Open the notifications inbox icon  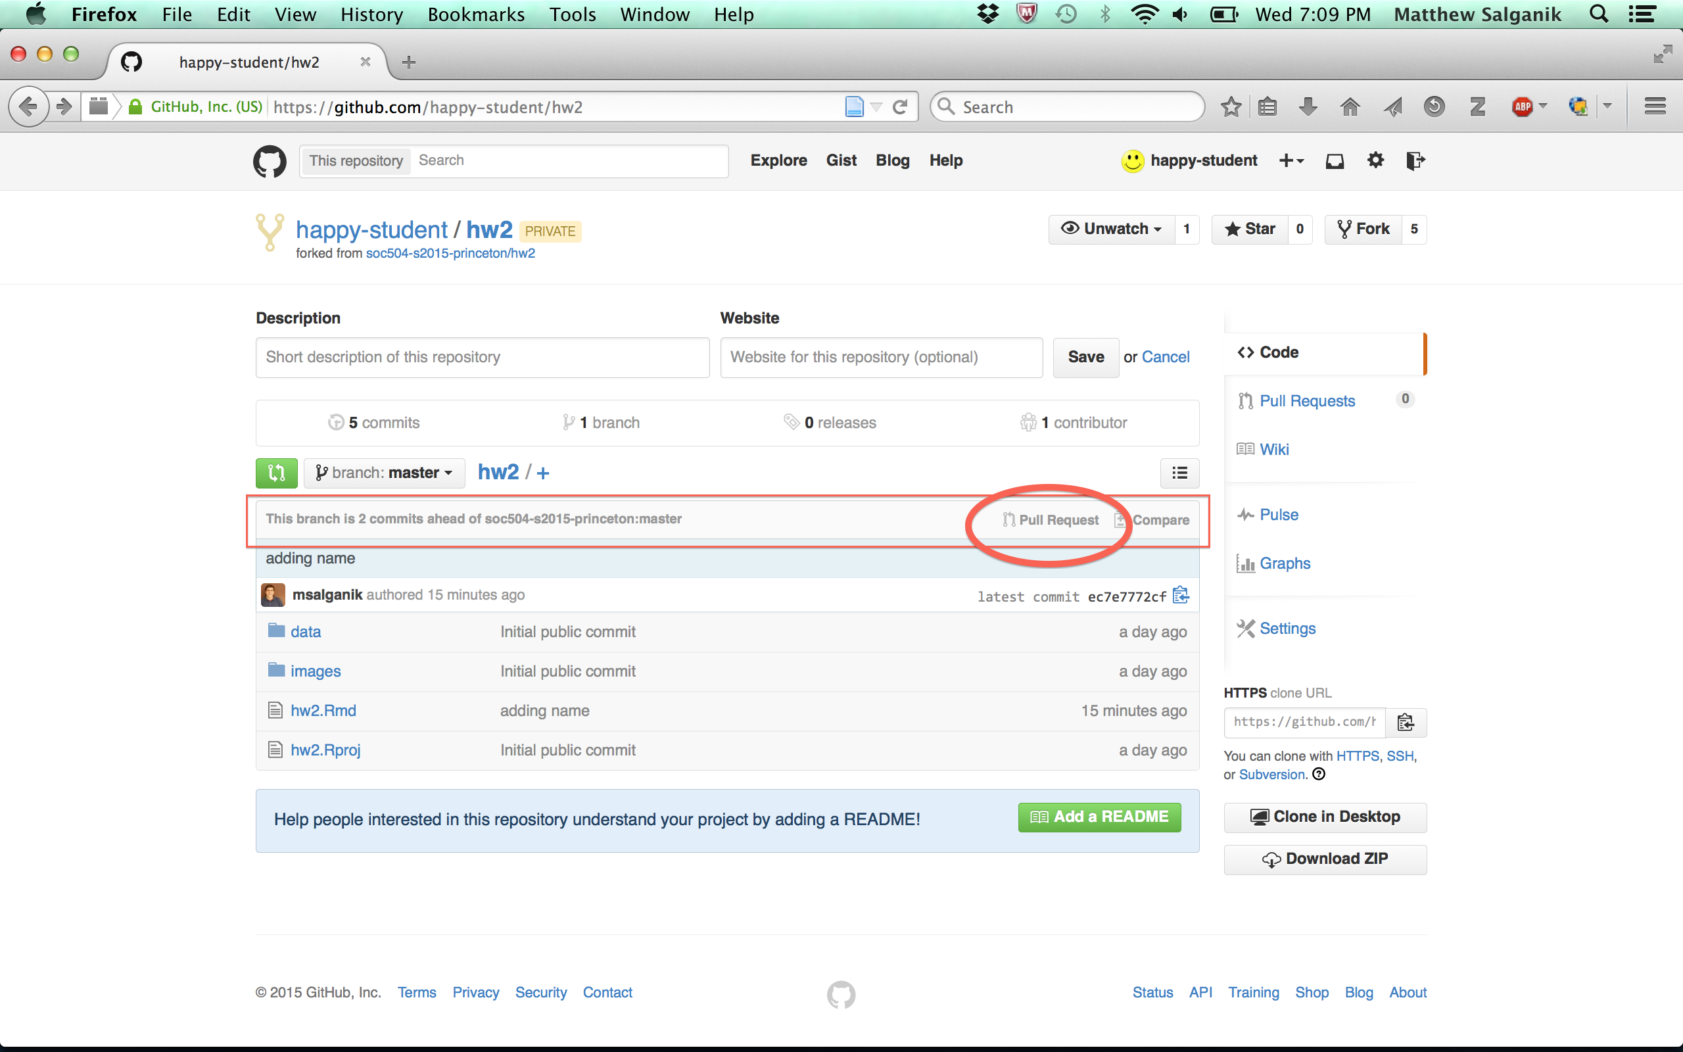(1334, 160)
